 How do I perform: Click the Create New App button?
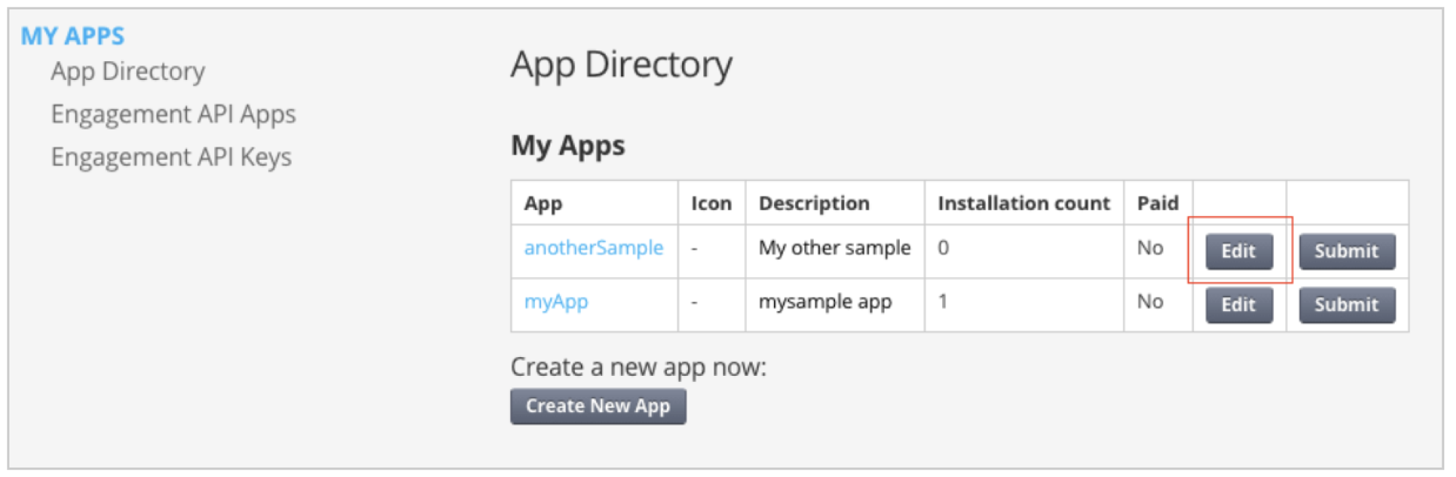click(598, 406)
